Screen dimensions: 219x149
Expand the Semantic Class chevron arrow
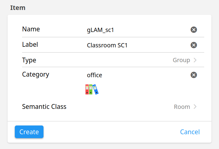(x=195, y=107)
